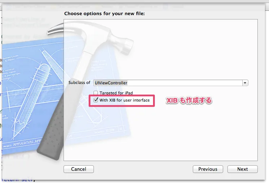Click the With XIB for user interface label
Screen dimensions: 269x183
125,100
